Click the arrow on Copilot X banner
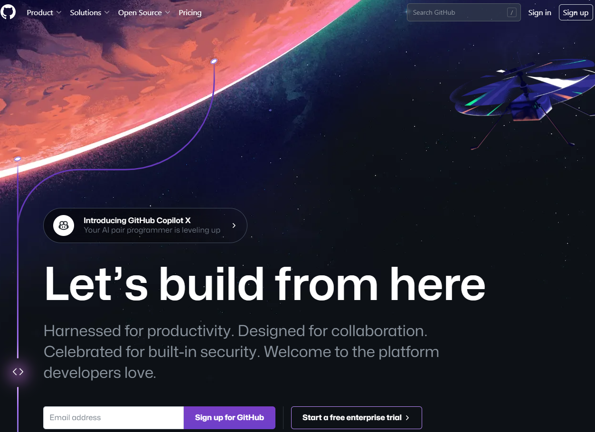Viewport: 595px width, 432px height. click(234, 225)
